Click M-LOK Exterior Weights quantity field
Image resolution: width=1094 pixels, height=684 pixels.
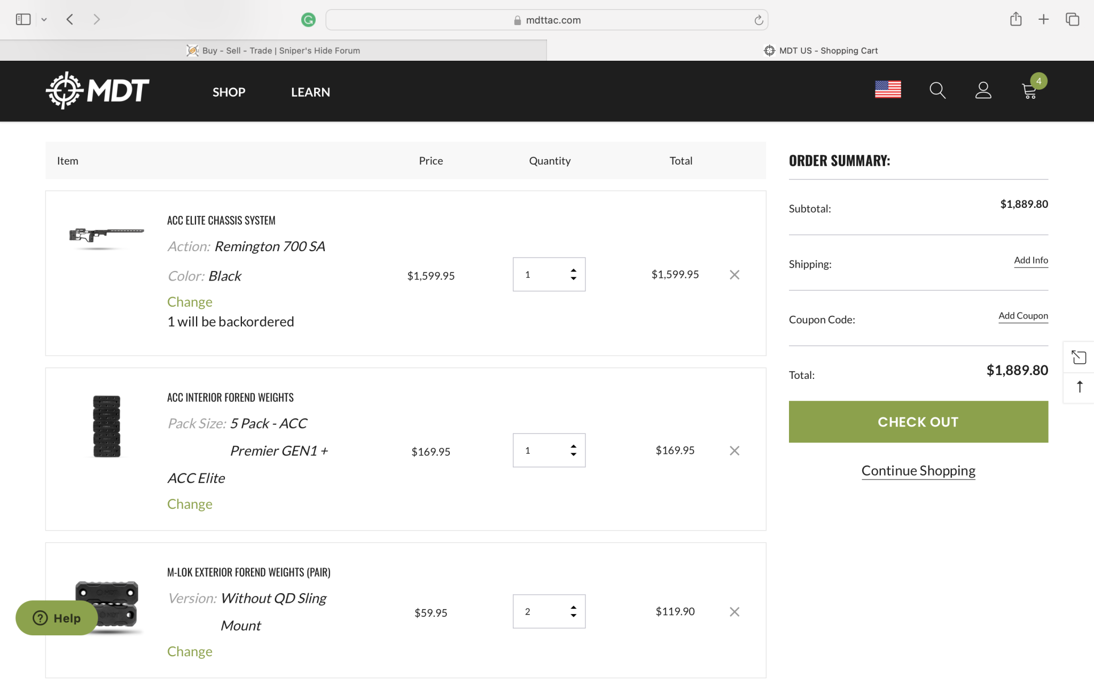coord(549,611)
